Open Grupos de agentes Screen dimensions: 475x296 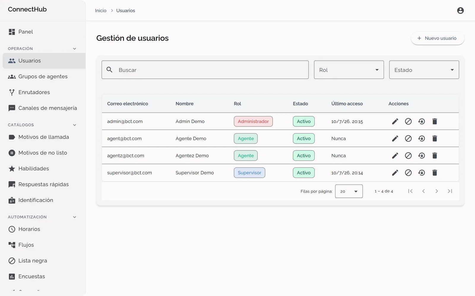(x=44, y=76)
